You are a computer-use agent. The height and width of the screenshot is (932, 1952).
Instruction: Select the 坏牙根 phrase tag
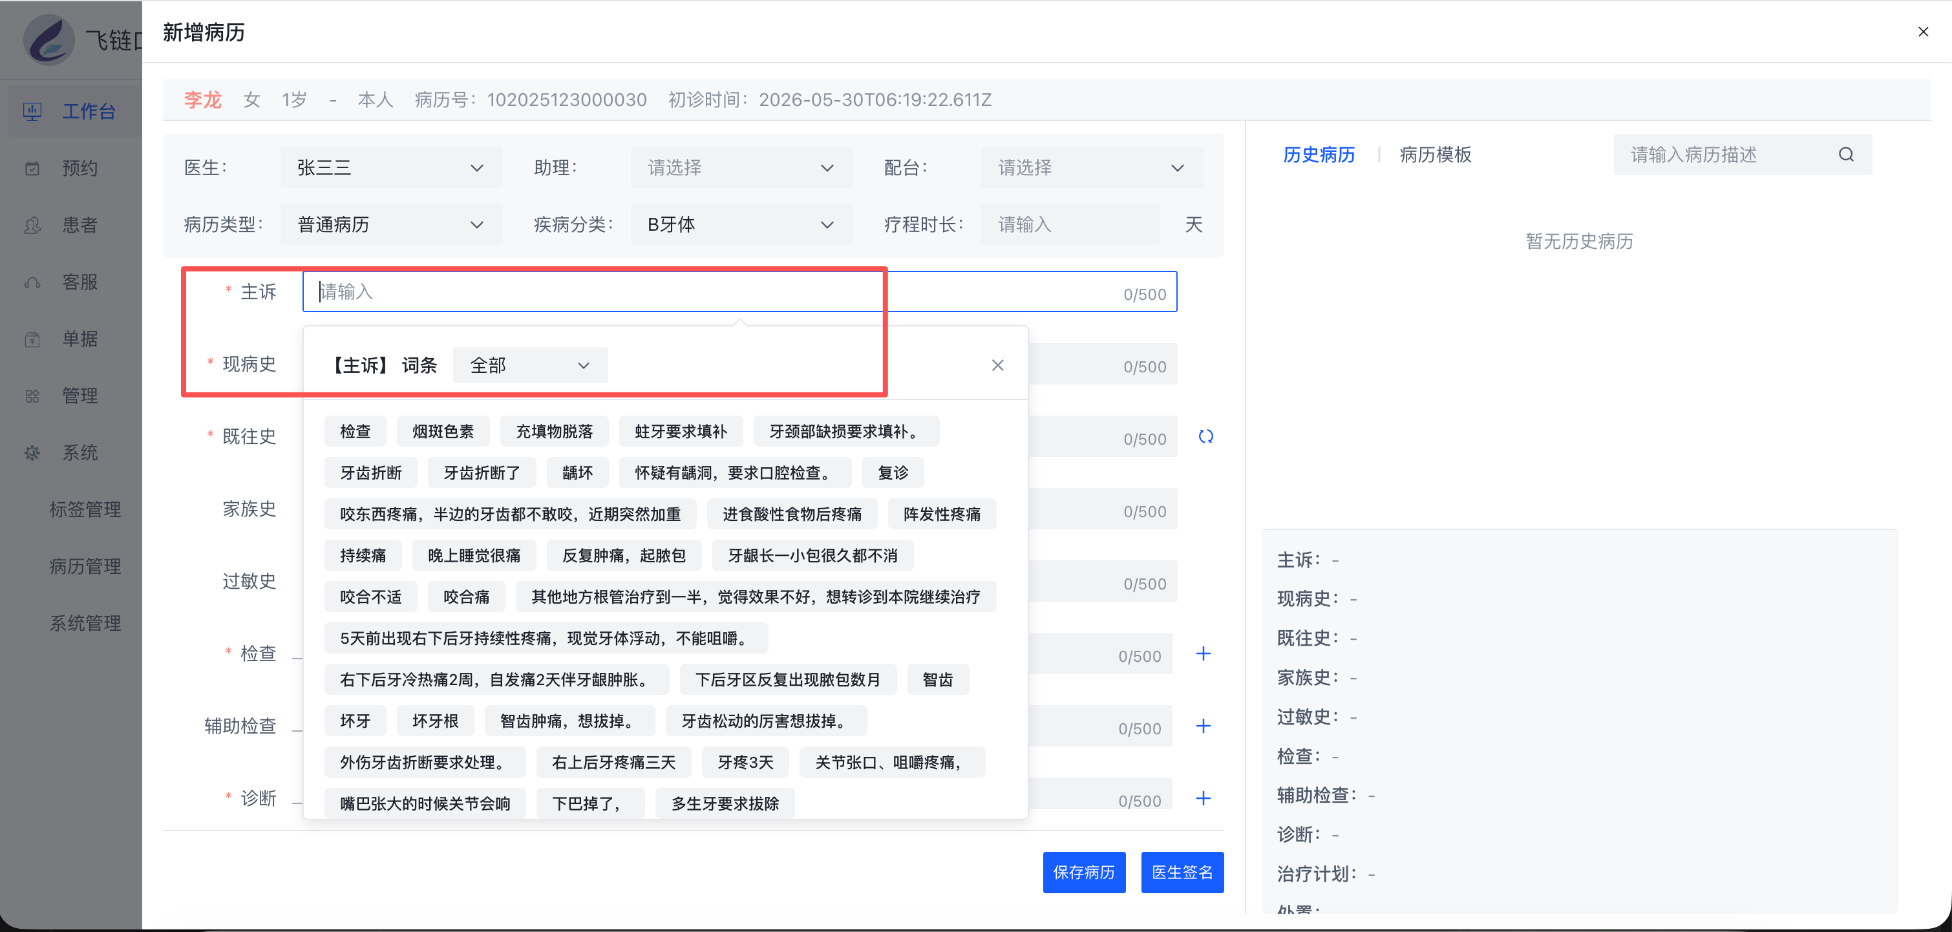click(x=435, y=721)
